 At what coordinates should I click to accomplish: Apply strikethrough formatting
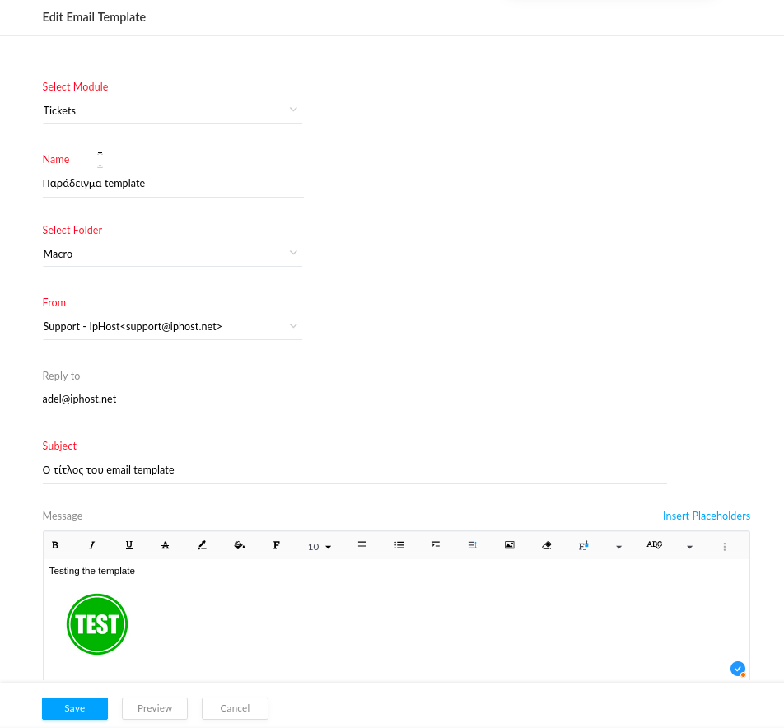point(165,545)
